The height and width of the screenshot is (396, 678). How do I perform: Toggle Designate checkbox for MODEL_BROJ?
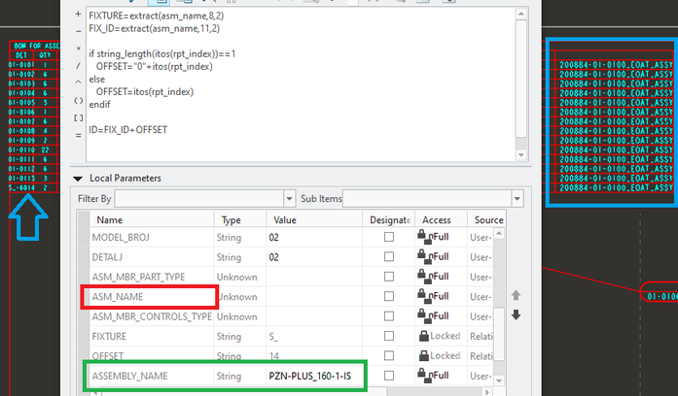tap(389, 237)
